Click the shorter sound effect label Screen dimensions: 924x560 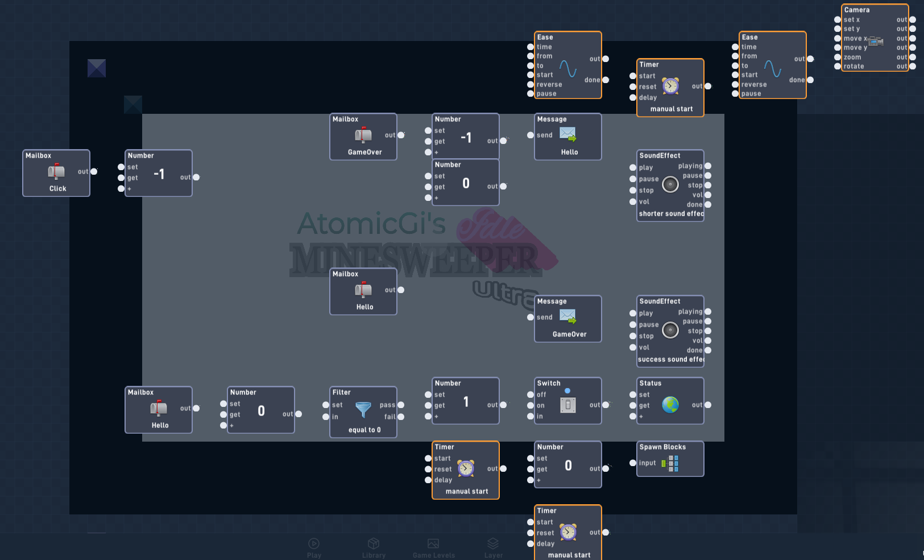pos(671,214)
